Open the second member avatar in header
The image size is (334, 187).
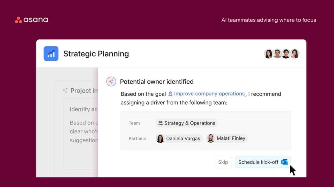(277, 54)
